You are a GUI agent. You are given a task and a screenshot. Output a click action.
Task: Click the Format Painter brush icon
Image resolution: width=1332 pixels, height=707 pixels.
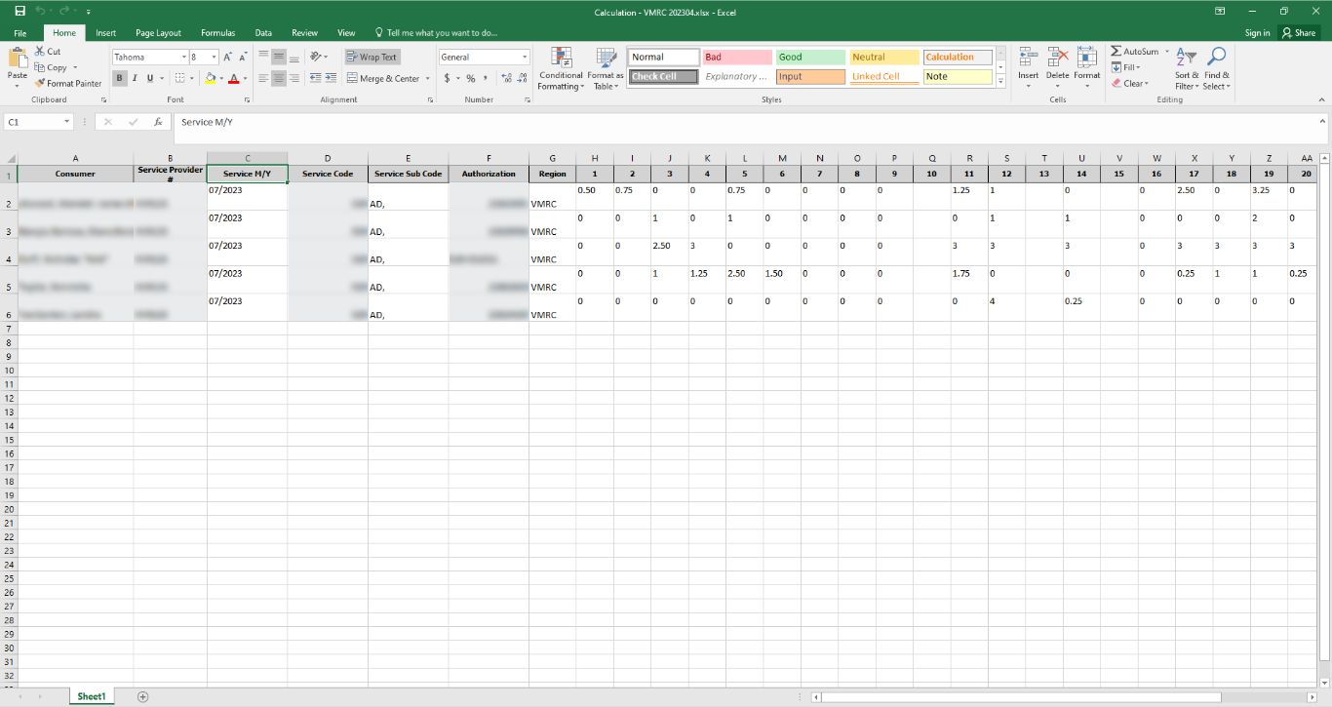[40, 84]
